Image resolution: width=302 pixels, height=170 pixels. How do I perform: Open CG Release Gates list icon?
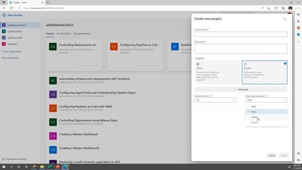pyautogui.click(x=53, y=122)
